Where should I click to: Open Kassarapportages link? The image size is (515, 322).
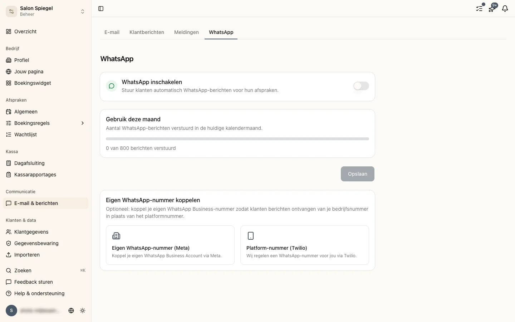pyautogui.click(x=46, y=175)
